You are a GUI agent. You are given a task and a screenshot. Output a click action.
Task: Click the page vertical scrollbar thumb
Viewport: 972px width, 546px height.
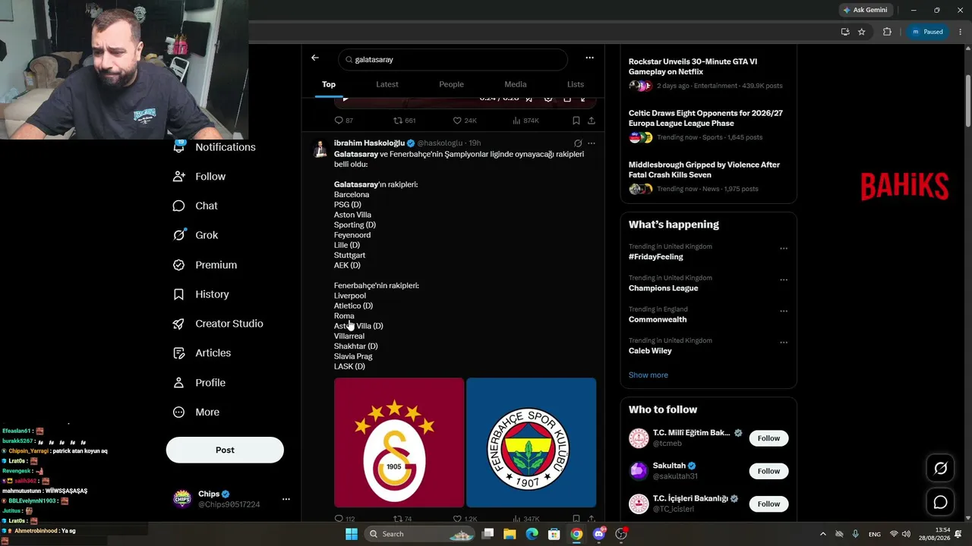pyautogui.click(x=967, y=102)
